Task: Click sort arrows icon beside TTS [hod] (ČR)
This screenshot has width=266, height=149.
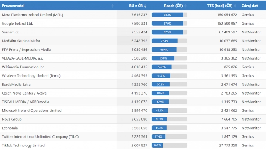Action: point(235,6)
